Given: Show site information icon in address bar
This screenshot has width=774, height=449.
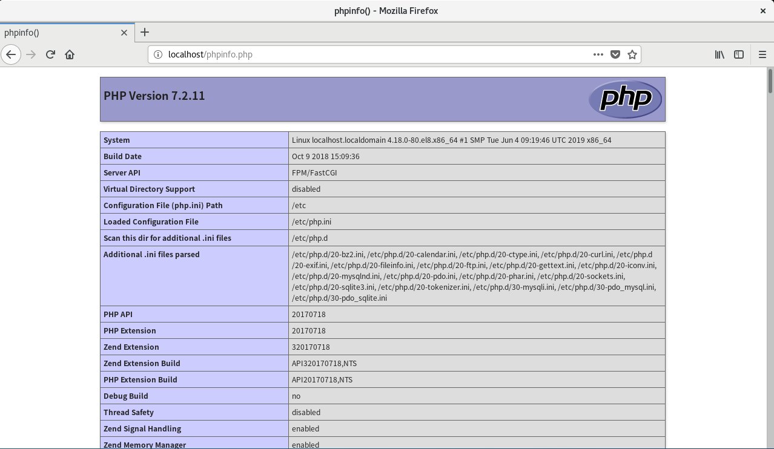Looking at the screenshot, I should [x=158, y=54].
